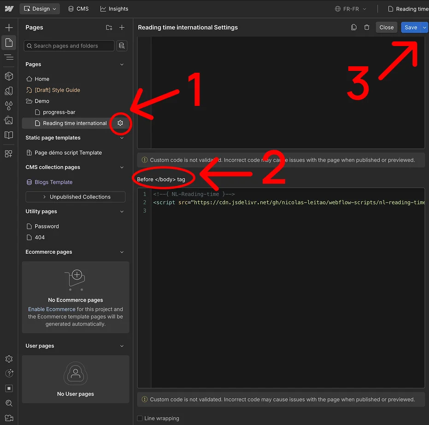Switch to the CMS tab
429x425 pixels.
(x=77, y=8)
